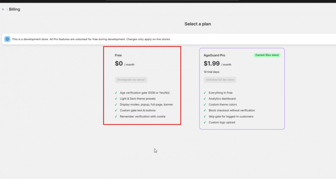Click the Select a plan heading
This screenshot has width=336, height=179.
198,24
